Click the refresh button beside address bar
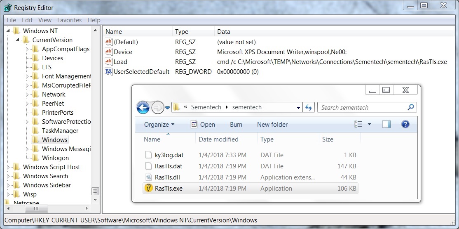This screenshot has width=459, height=229. (x=309, y=108)
